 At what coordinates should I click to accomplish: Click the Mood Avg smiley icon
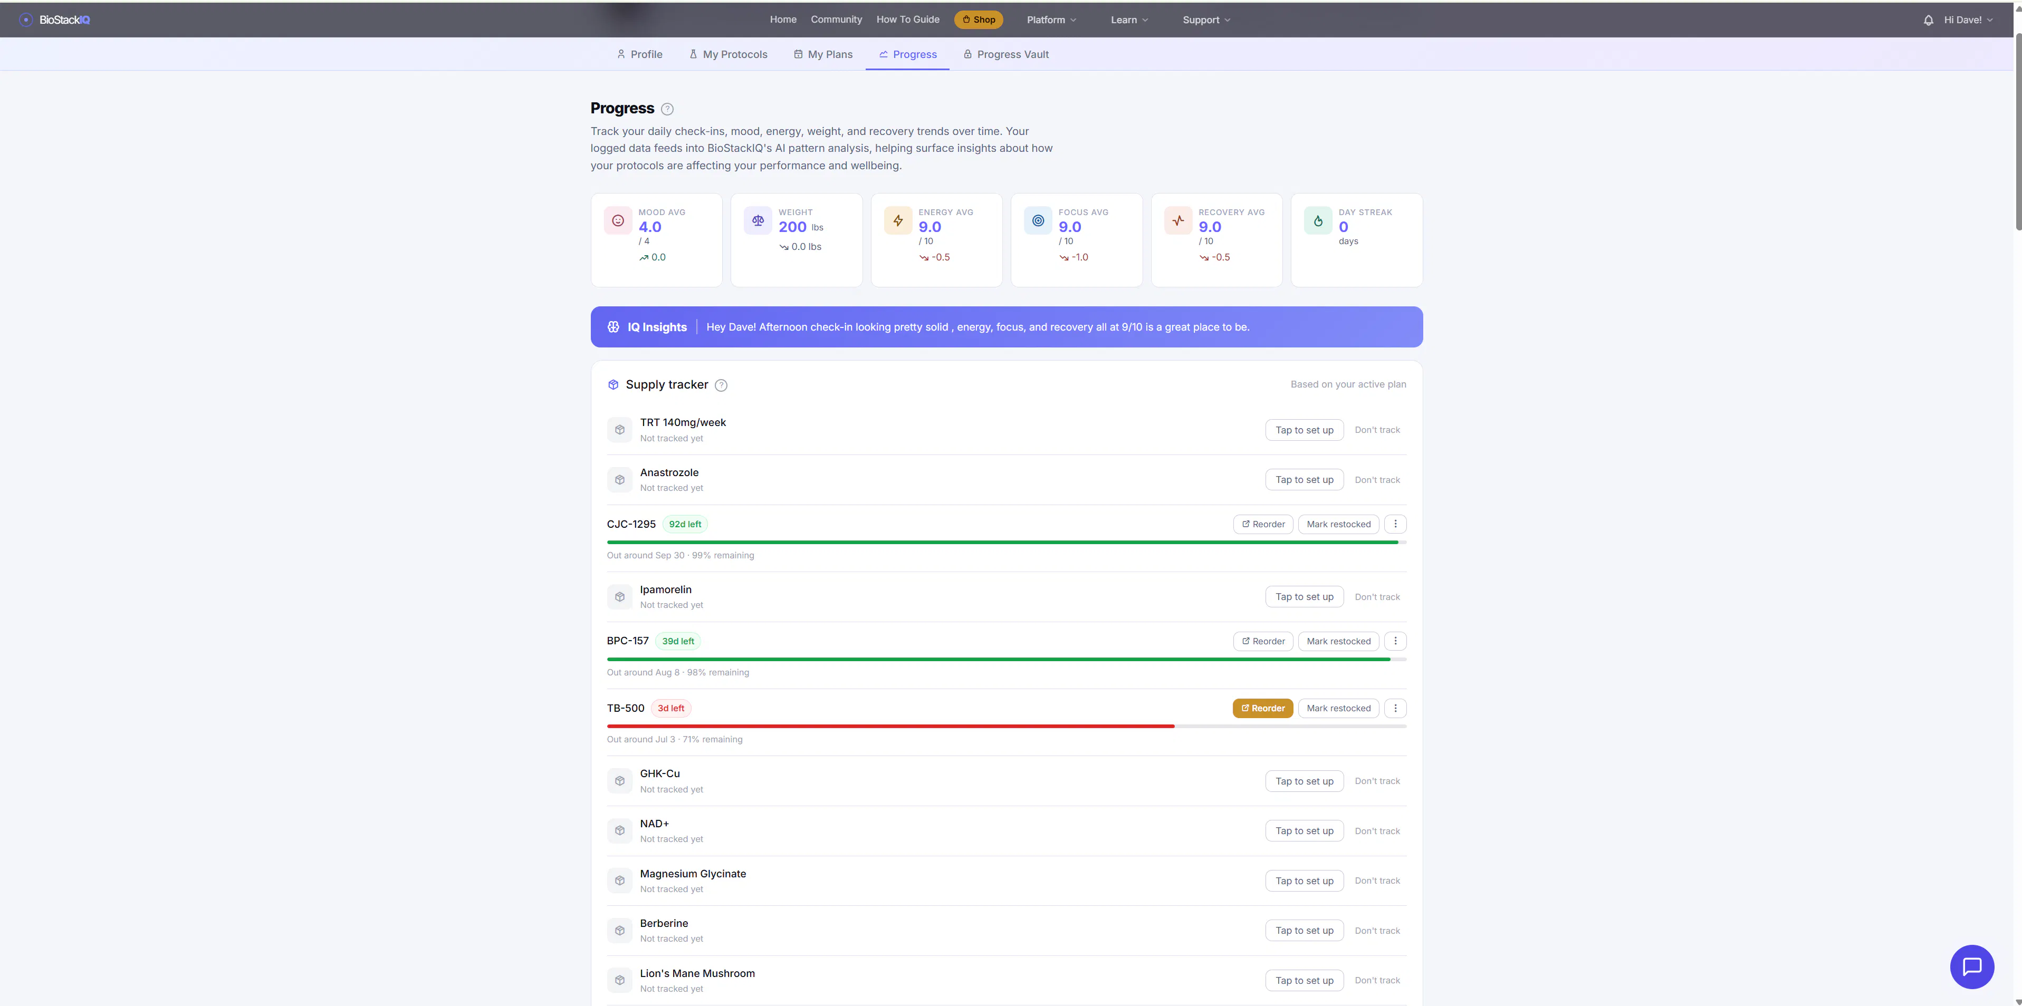click(618, 220)
